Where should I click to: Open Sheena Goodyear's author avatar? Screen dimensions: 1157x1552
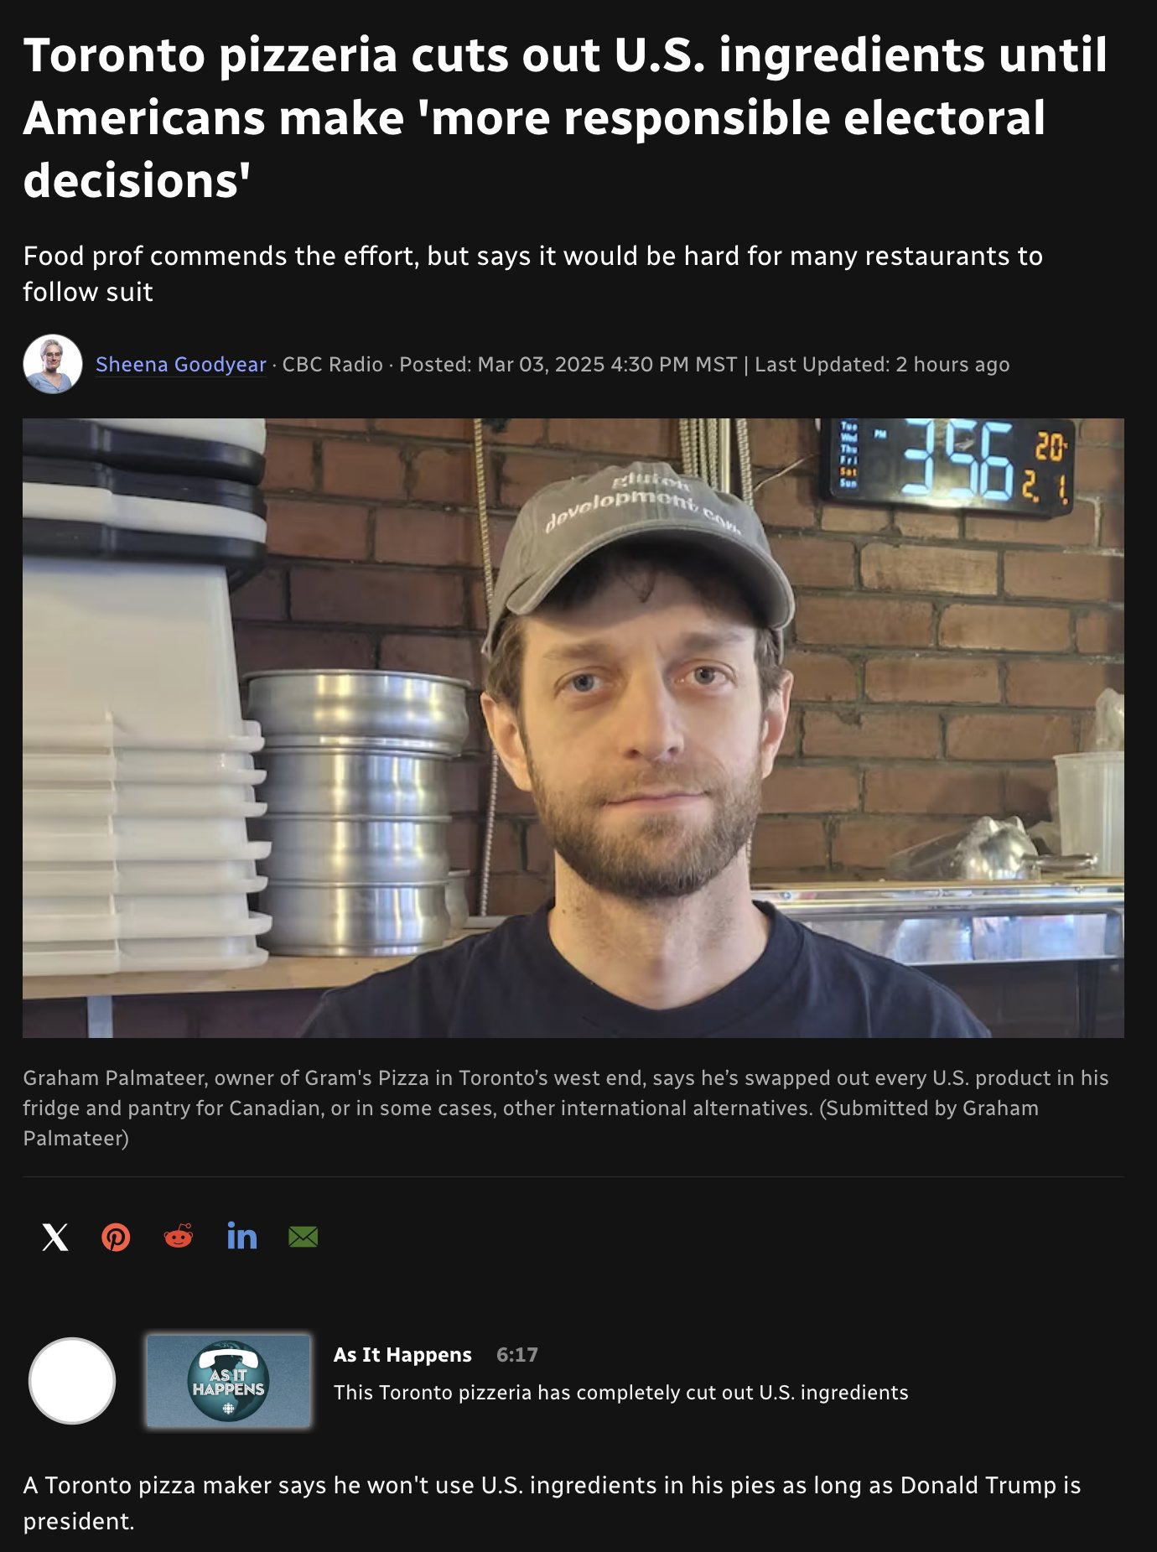coord(53,365)
